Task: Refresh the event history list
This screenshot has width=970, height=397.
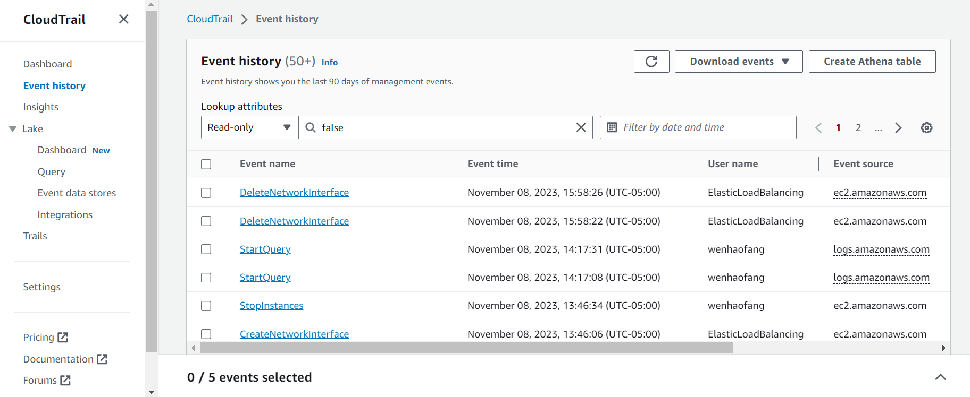Action: click(651, 62)
